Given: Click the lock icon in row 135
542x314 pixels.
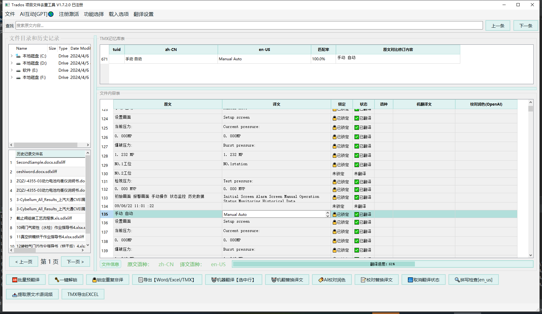Looking at the screenshot, I should [x=334, y=214].
